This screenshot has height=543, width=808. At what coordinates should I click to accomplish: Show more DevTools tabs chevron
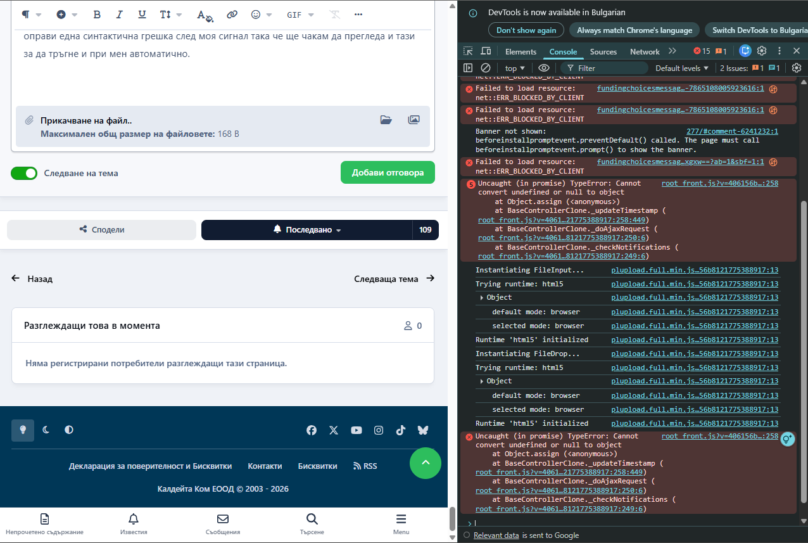coord(672,51)
